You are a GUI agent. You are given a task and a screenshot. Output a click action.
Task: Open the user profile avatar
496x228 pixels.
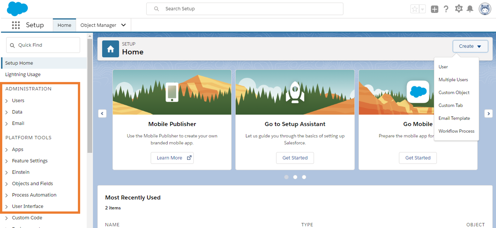coord(485,9)
